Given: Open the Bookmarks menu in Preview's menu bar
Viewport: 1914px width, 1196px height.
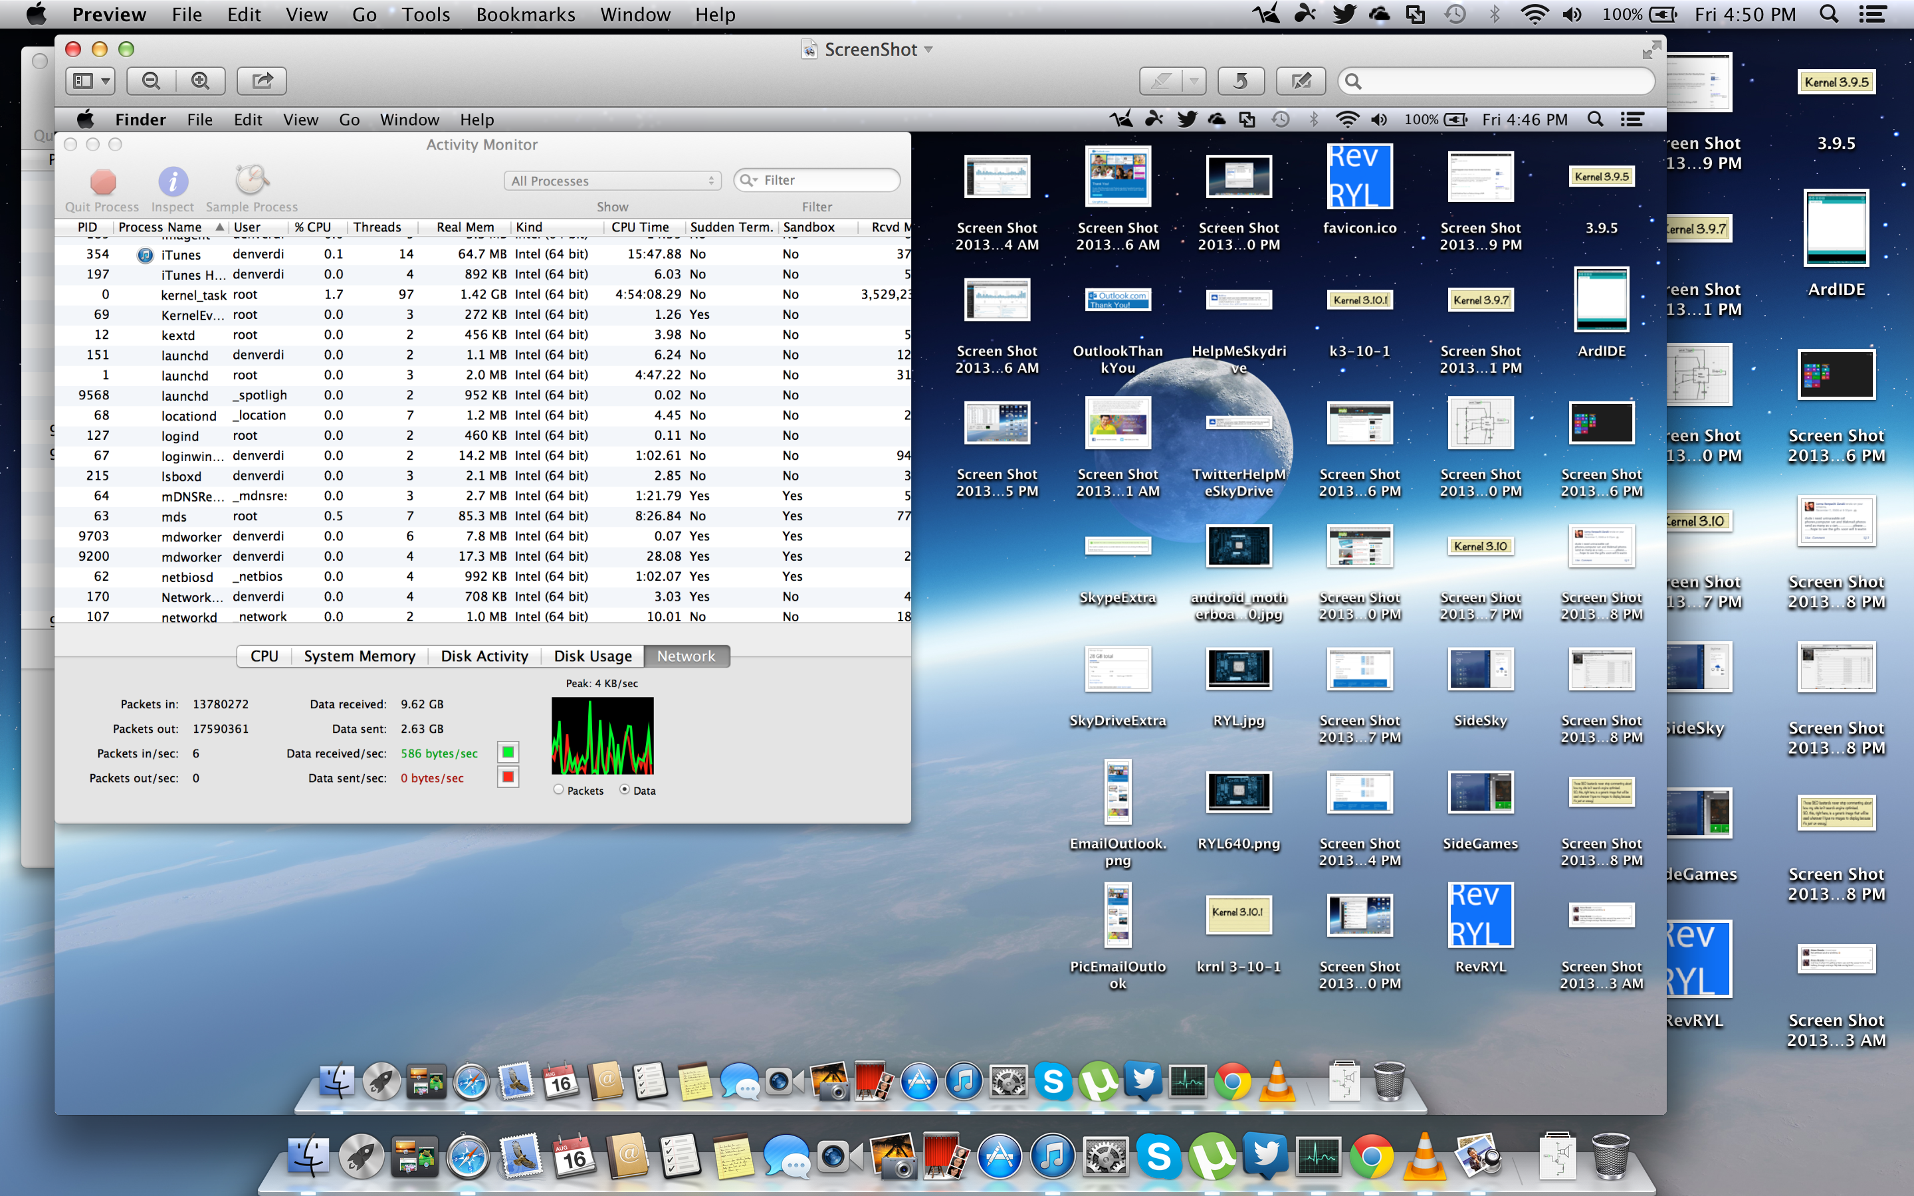Looking at the screenshot, I should (x=525, y=14).
